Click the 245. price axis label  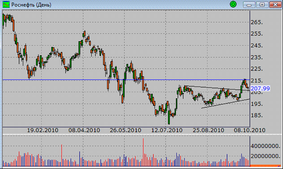click(x=257, y=46)
